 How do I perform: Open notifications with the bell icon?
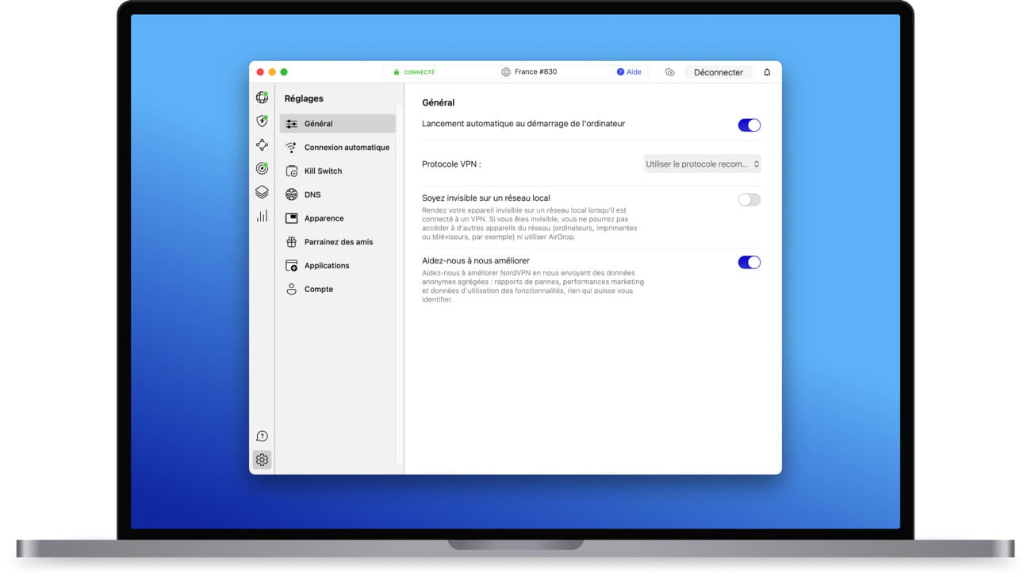[767, 72]
